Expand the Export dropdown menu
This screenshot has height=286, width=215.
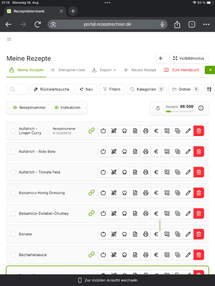[x=104, y=70]
